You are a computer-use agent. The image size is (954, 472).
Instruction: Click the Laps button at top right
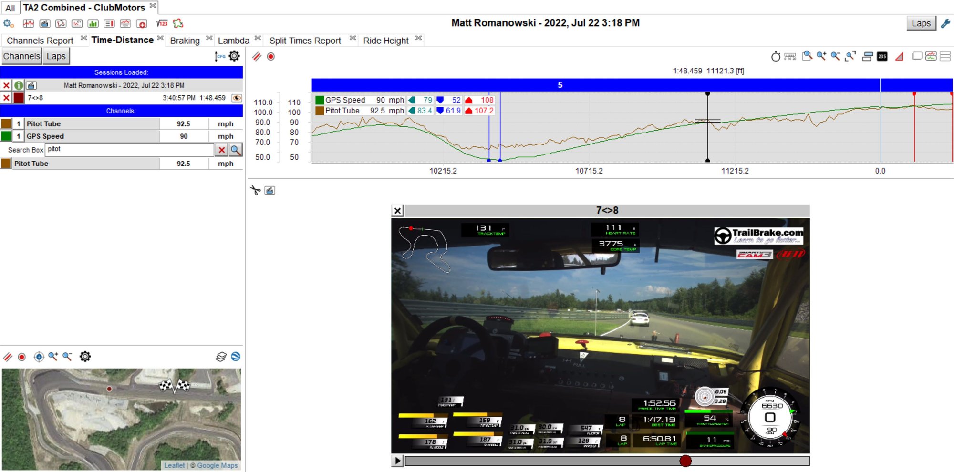[921, 23]
